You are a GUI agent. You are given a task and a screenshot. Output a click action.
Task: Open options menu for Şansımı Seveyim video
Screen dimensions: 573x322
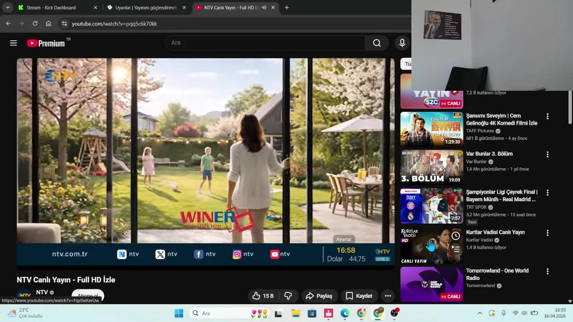coord(547,116)
